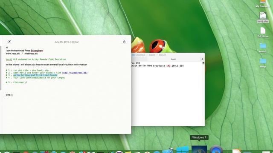Click the me@reza.es email text in note

click(31, 54)
